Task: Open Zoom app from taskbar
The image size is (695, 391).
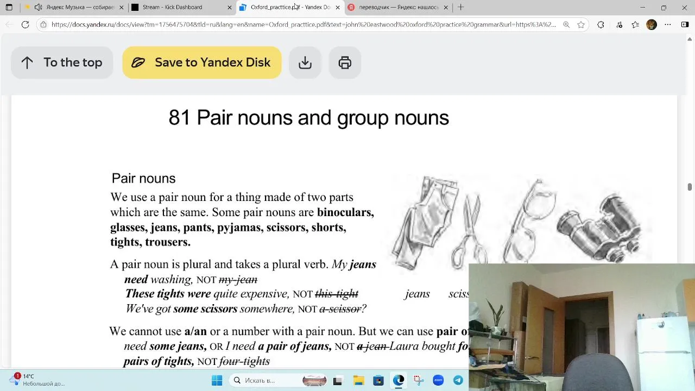Action: (438, 380)
